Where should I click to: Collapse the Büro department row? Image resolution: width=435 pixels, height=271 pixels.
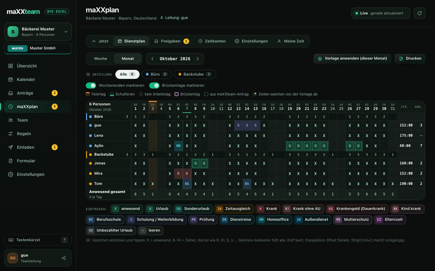coord(108,117)
